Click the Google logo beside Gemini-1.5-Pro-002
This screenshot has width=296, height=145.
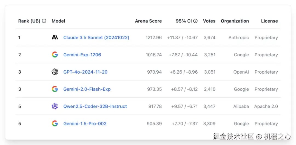point(55,124)
